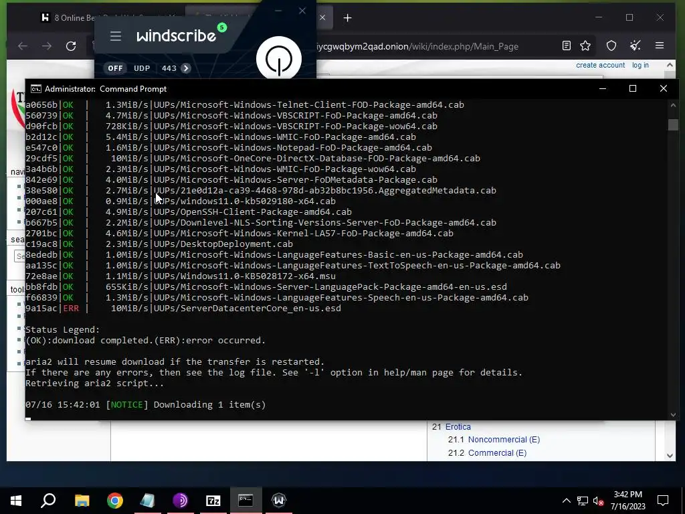This screenshot has width=685, height=514.
Task: Open the muted volume tray icon
Action: pyautogui.click(x=599, y=501)
